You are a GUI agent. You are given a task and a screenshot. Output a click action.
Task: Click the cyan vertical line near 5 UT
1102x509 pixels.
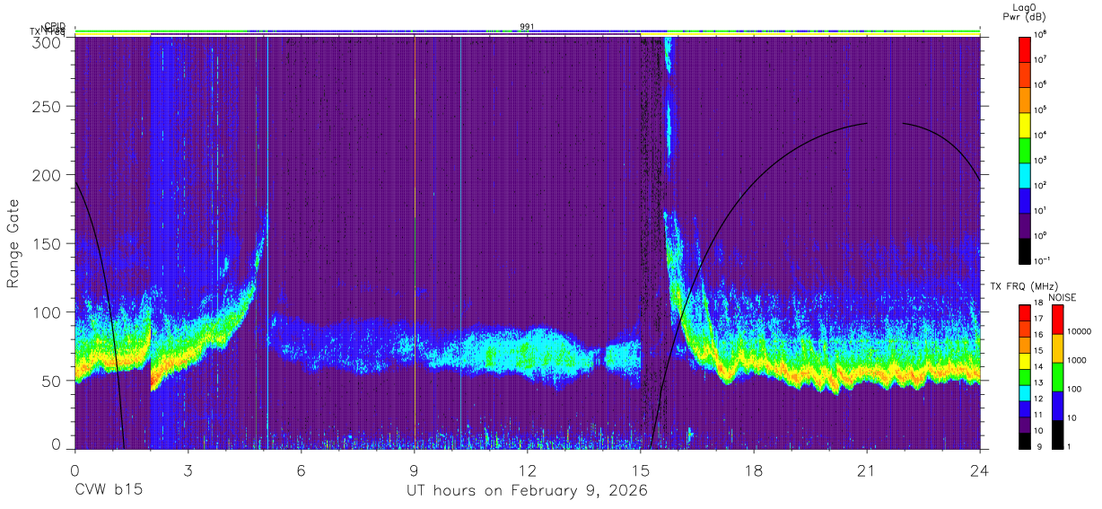pos(267,242)
